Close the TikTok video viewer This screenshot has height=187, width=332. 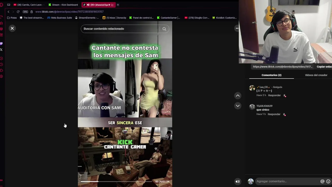click(12, 28)
